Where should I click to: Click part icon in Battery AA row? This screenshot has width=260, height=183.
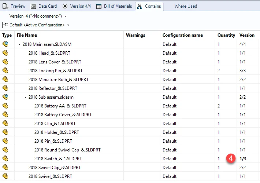pos(5,106)
